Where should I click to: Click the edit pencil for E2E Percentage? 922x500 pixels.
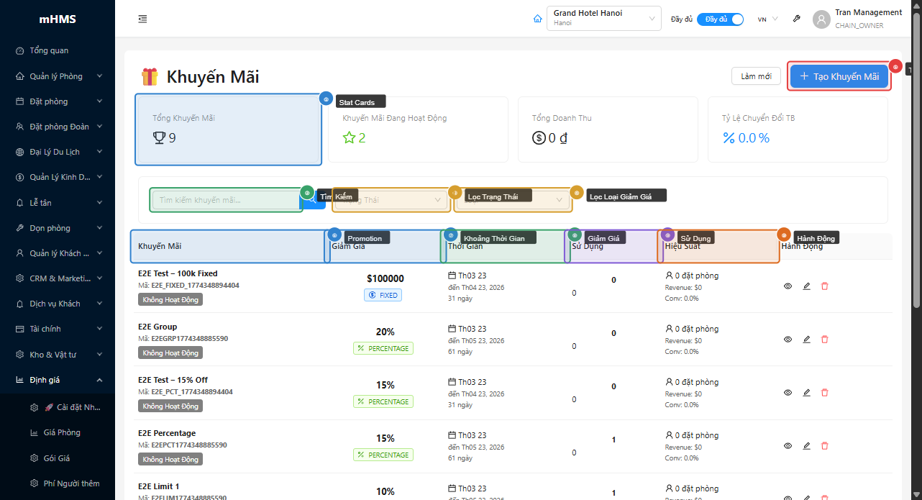[806, 446]
